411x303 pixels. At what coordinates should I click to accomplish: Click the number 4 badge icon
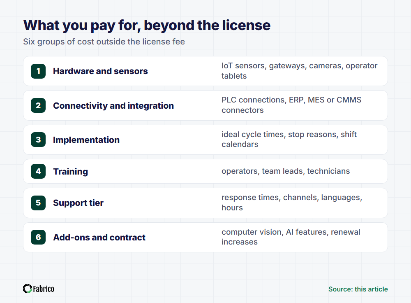pyautogui.click(x=38, y=171)
